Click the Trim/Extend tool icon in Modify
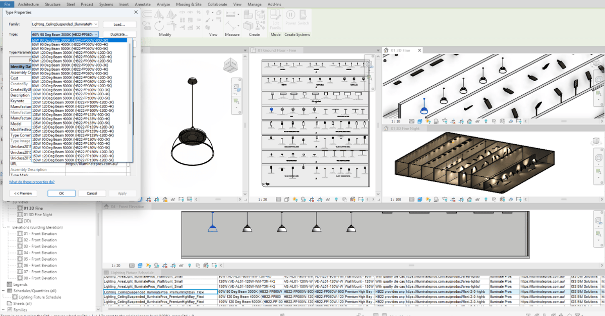The image size is (605, 316). pos(172,25)
